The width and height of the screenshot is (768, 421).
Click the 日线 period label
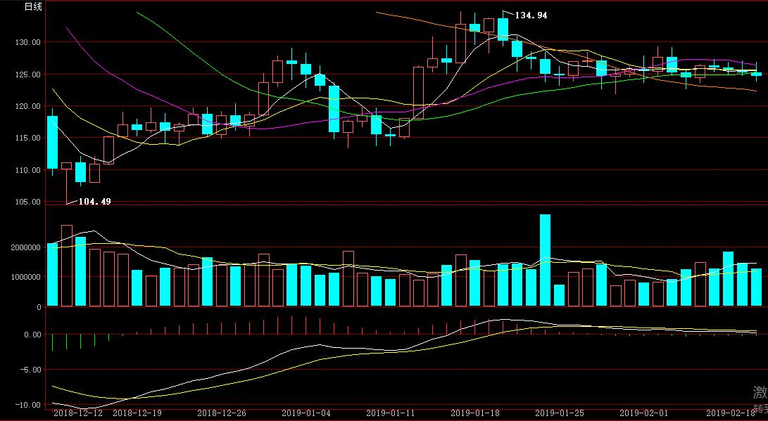pyautogui.click(x=33, y=7)
